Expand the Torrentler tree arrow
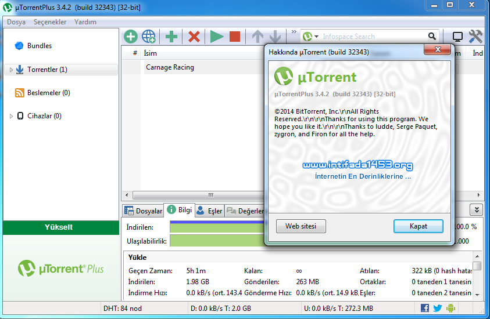The height and width of the screenshot is (319, 490). (11, 70)
